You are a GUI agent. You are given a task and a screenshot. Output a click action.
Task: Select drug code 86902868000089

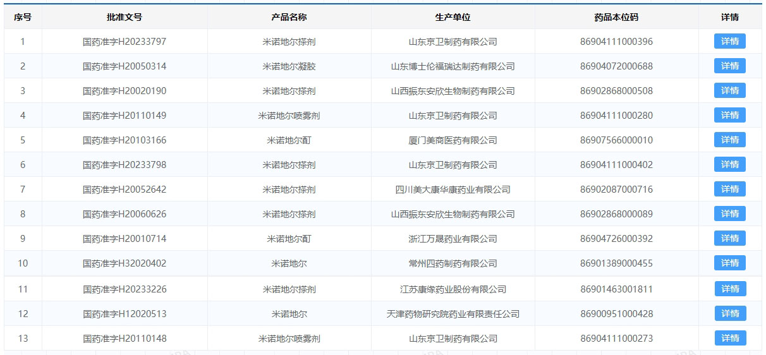click(616, 214)
